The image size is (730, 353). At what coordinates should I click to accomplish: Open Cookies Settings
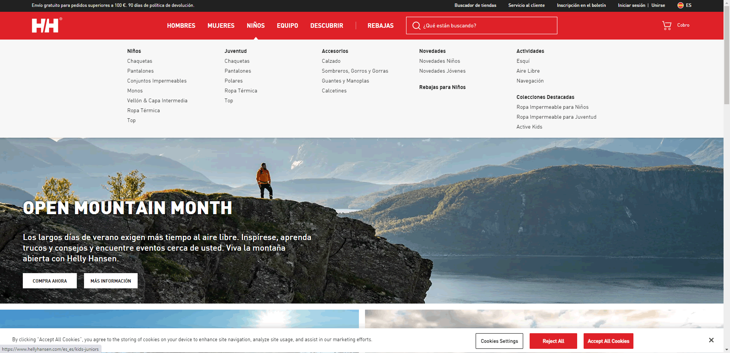(499, 341)
